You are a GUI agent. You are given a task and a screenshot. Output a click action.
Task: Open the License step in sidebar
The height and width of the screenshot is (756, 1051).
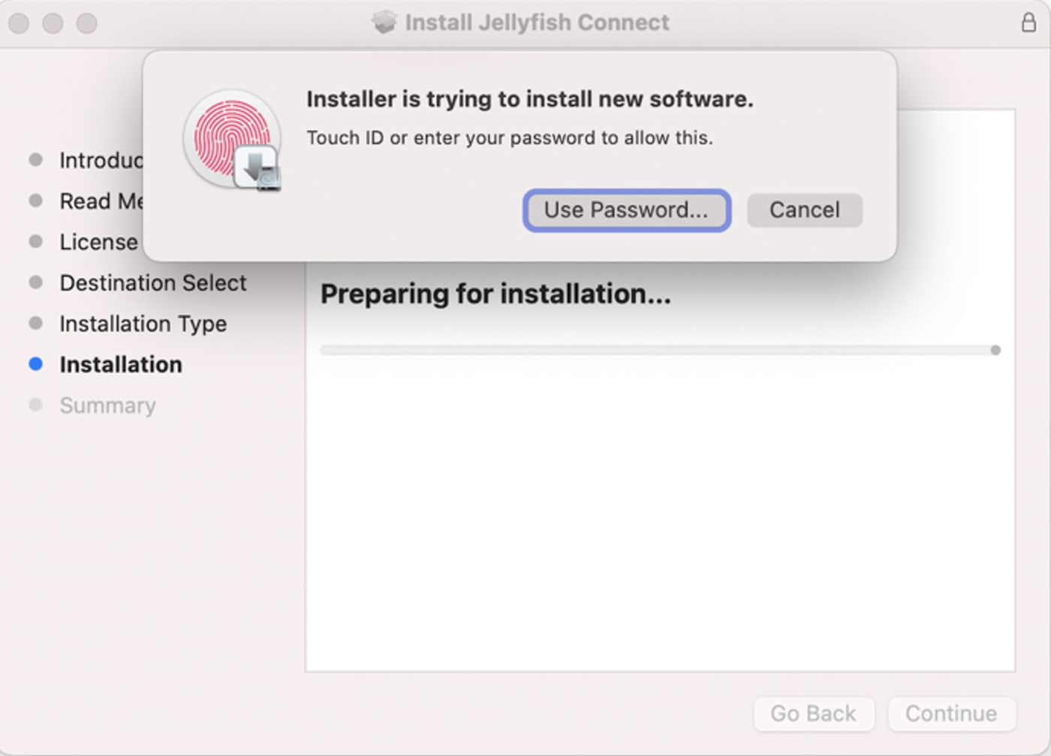pyautogui.click(x=98, y=242)
